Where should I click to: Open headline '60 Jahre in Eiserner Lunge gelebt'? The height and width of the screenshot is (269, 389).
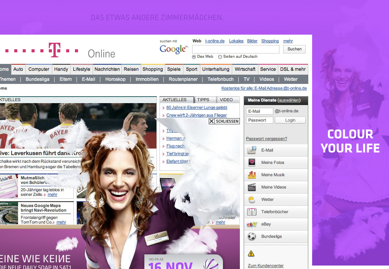pyautogui.click(x=197, y=107)
